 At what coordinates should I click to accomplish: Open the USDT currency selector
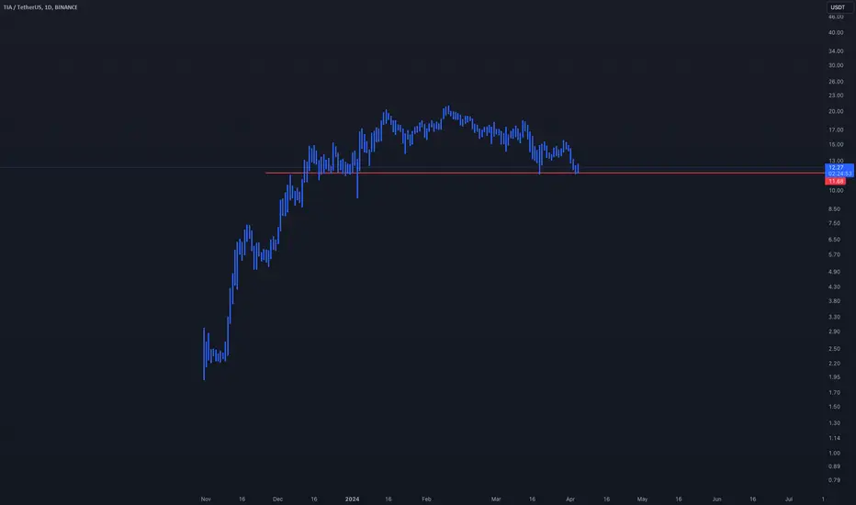click(838, 7)
